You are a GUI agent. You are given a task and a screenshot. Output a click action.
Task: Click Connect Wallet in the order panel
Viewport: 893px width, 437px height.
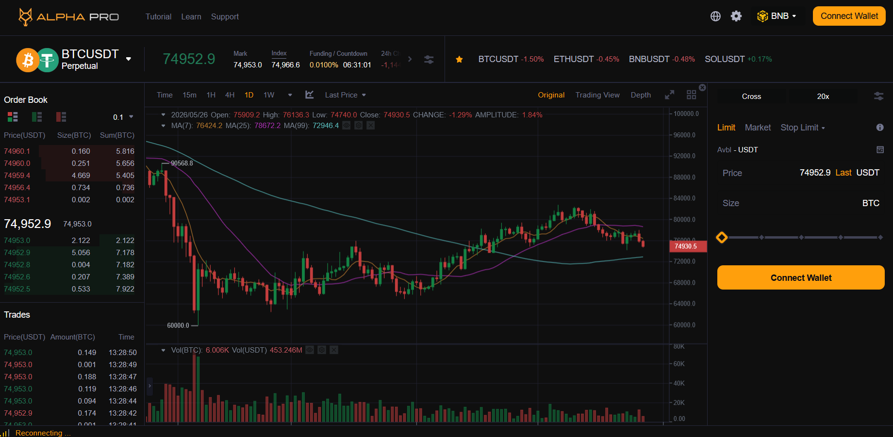pos(801,277)
